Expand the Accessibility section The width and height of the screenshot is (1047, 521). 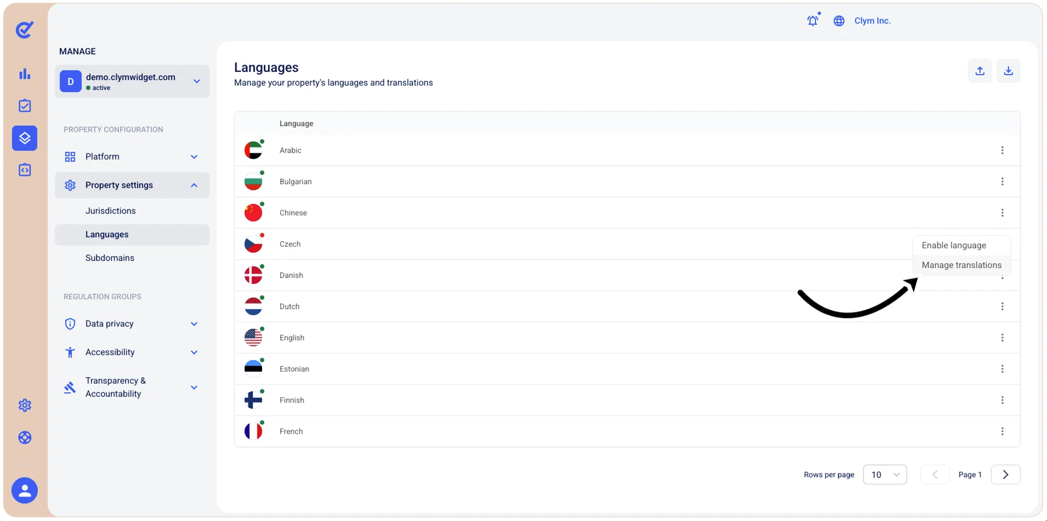(132, 352)
